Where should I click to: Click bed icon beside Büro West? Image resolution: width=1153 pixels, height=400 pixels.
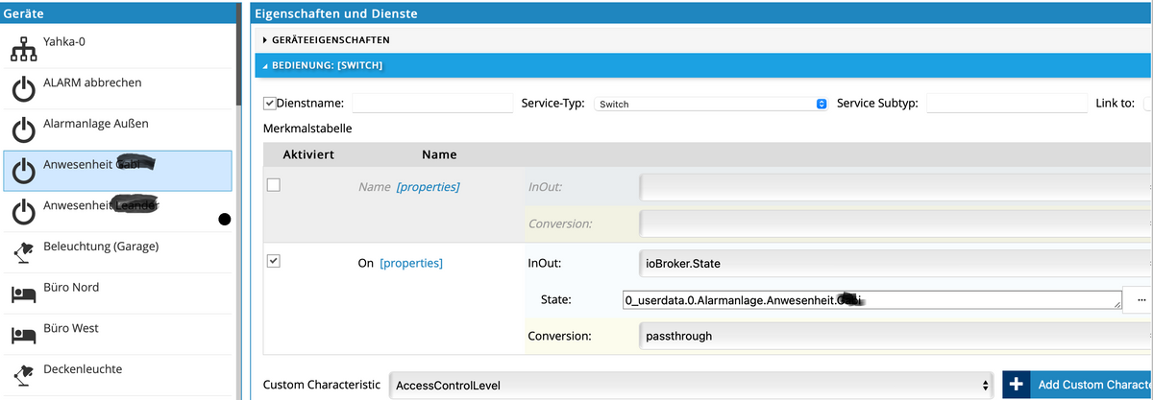click(x=22, y=335)
